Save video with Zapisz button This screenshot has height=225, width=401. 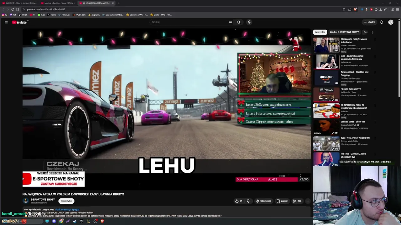pos(282,201)
